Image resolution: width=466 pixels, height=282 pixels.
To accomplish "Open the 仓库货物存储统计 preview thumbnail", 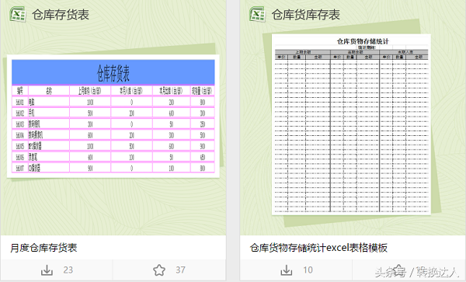I will click(x=351, y=124).
